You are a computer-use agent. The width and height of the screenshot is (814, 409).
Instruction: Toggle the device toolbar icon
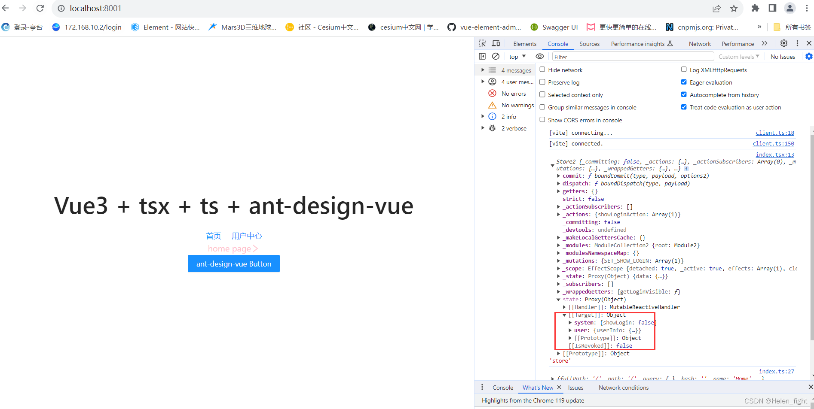496,43
